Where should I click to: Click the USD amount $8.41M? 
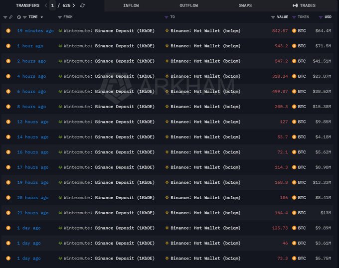point(323,198)
